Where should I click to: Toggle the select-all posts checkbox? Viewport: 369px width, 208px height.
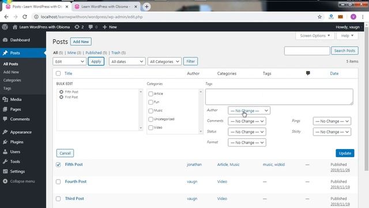[x=58, y=73]
